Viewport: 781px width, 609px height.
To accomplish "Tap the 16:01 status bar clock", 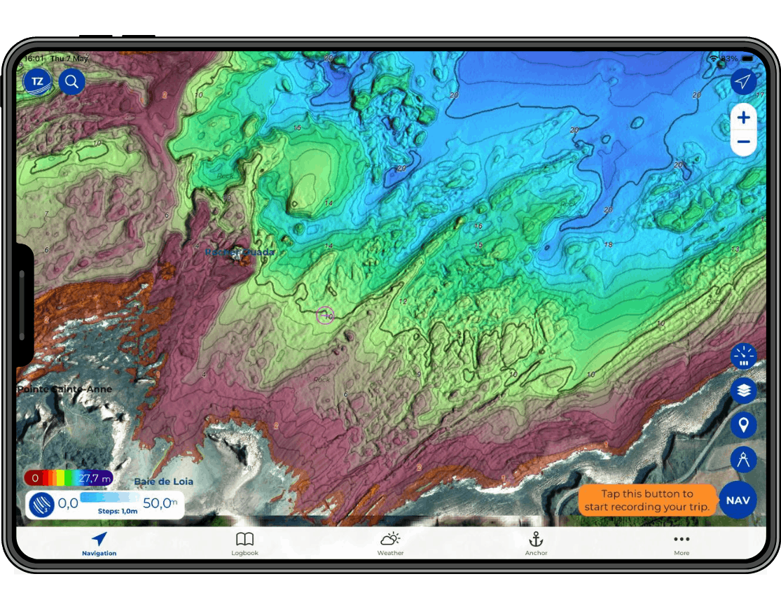I will click(34, 58).
